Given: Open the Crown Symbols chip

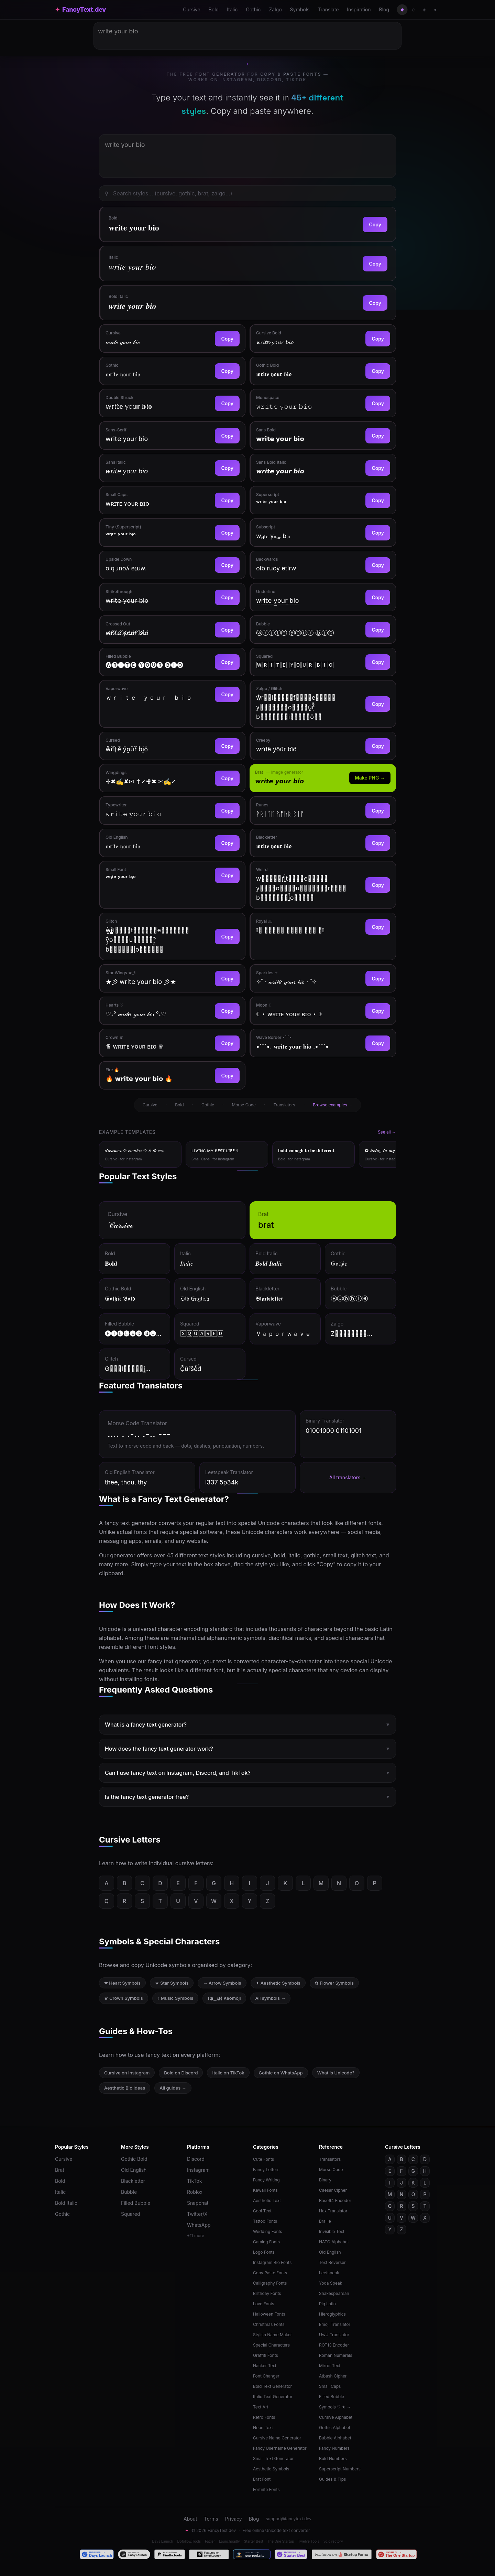Looking at the screenshot, I should pos(124,1998).
